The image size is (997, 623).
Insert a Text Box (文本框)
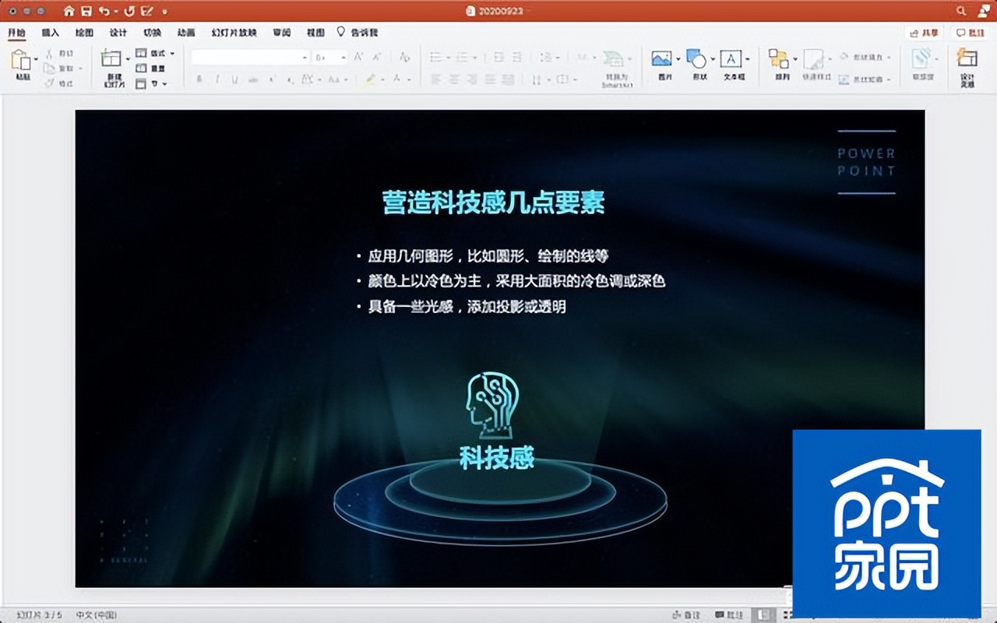(731, 59)
